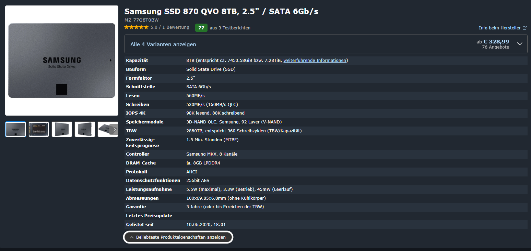
Task: Select fourth thumbnail of the SSD
Action: (x=85, y=129)
